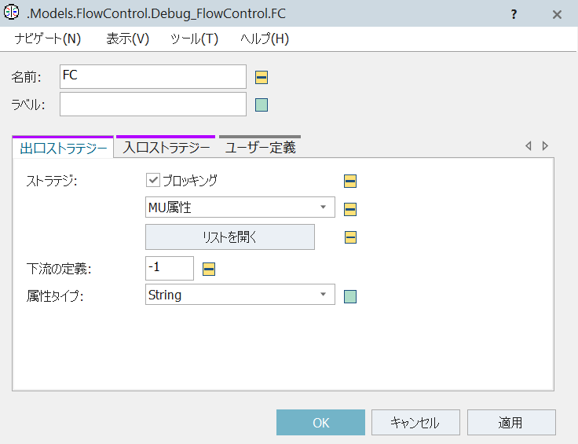The width and height of the screenshot is (578, 444).
Task: Toggle inheritance icon beside 下流の定義 field
Action: coord(209,269)
